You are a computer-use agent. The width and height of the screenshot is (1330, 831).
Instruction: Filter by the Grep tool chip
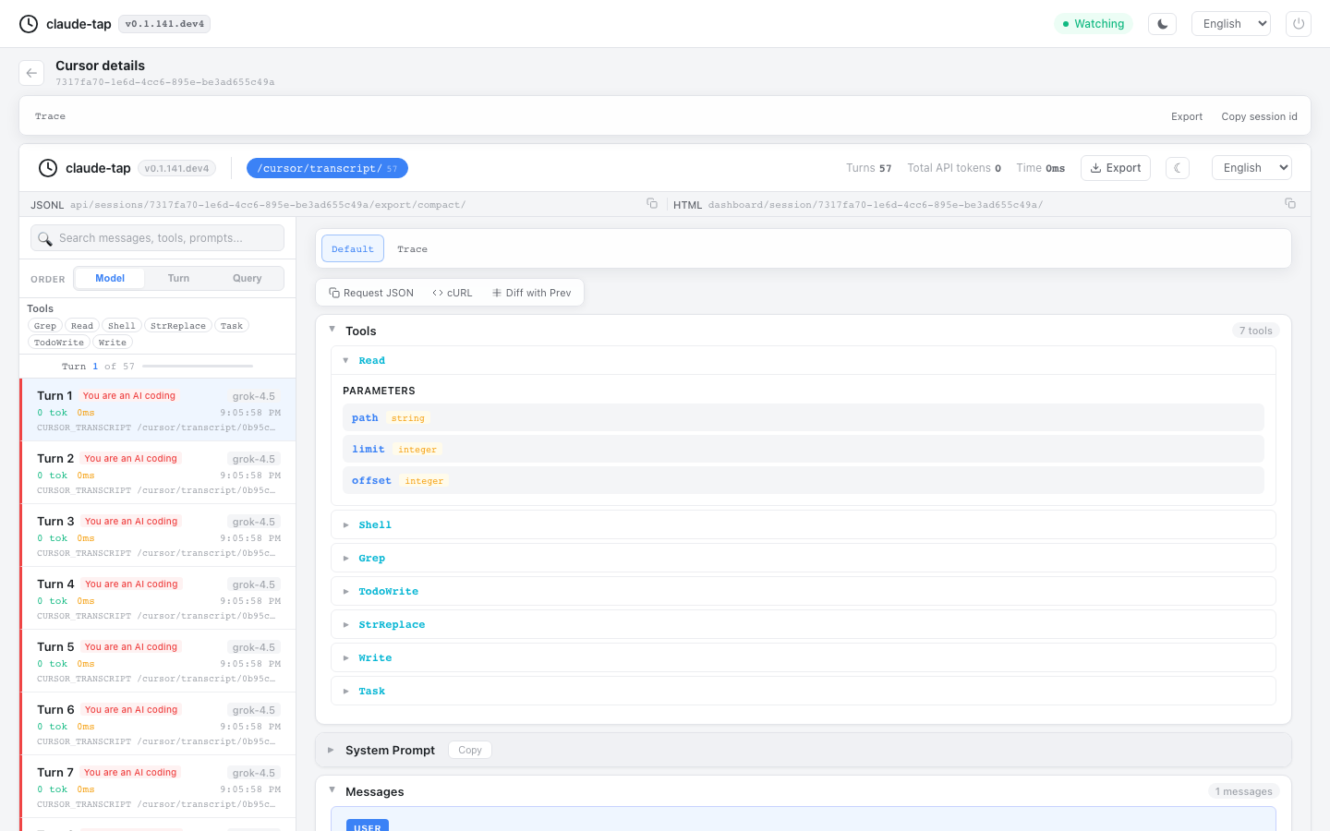point(45,326)
